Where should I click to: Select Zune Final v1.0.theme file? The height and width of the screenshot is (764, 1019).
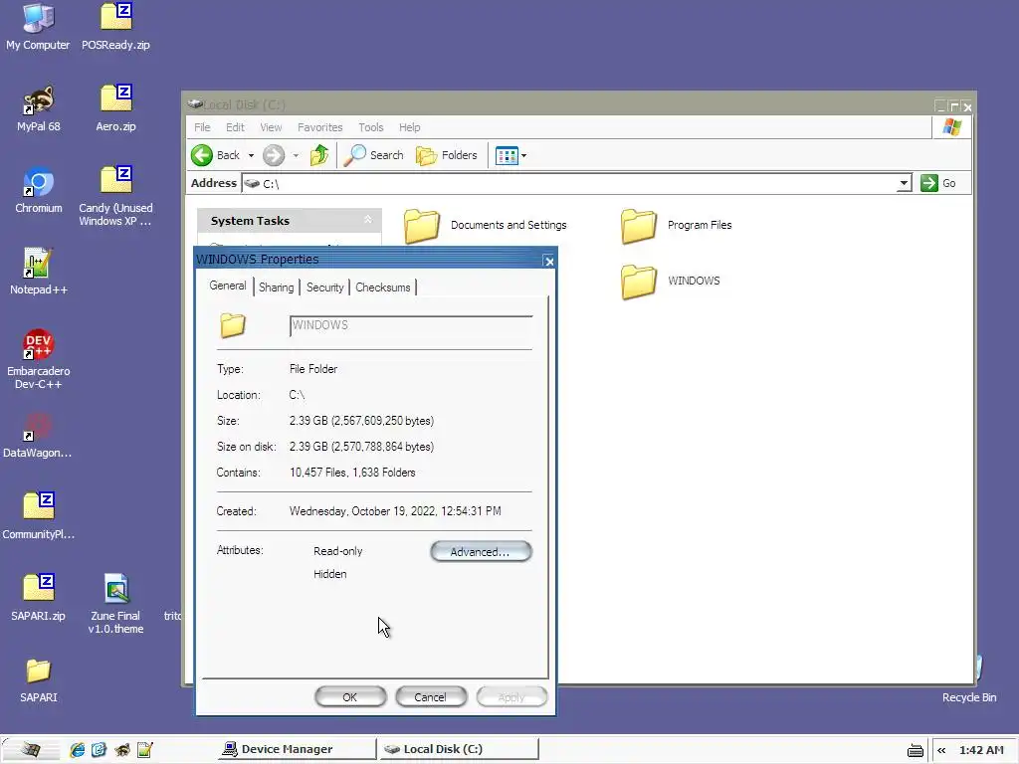point(115,604)
